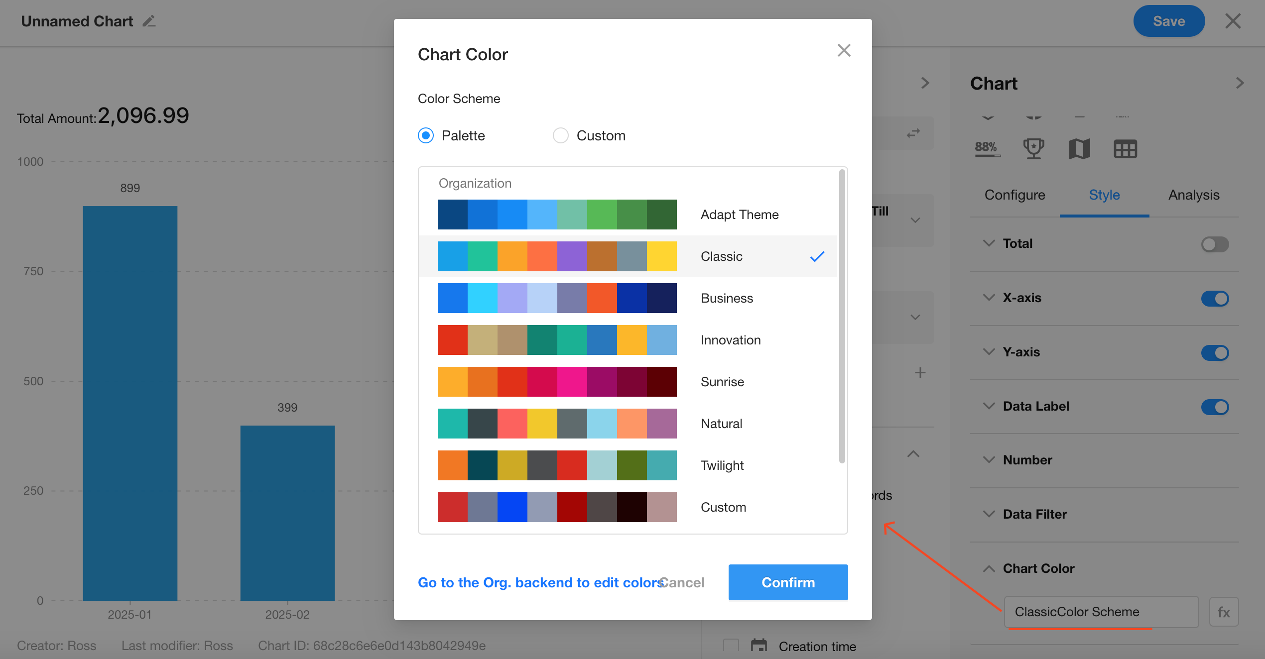Viewport: 1265px width, 659px height.
Task: Turn off the X-axis toggle
Action: pos(1214,298)
